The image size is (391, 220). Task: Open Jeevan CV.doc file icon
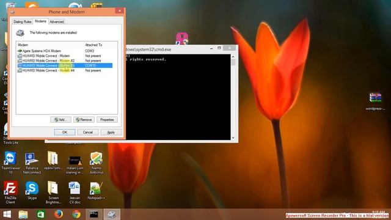(75, 193)
